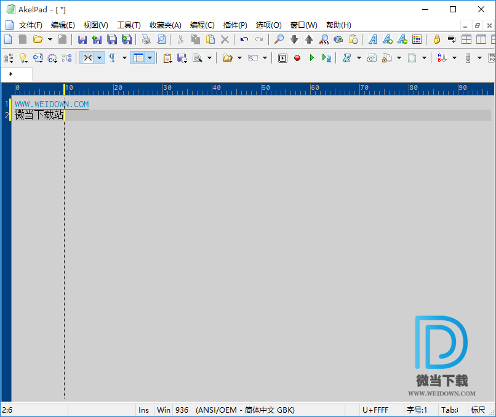Open the 工具(T) menu
The width and height of the screenshot is (496, 417).
(x=129, y=25)
